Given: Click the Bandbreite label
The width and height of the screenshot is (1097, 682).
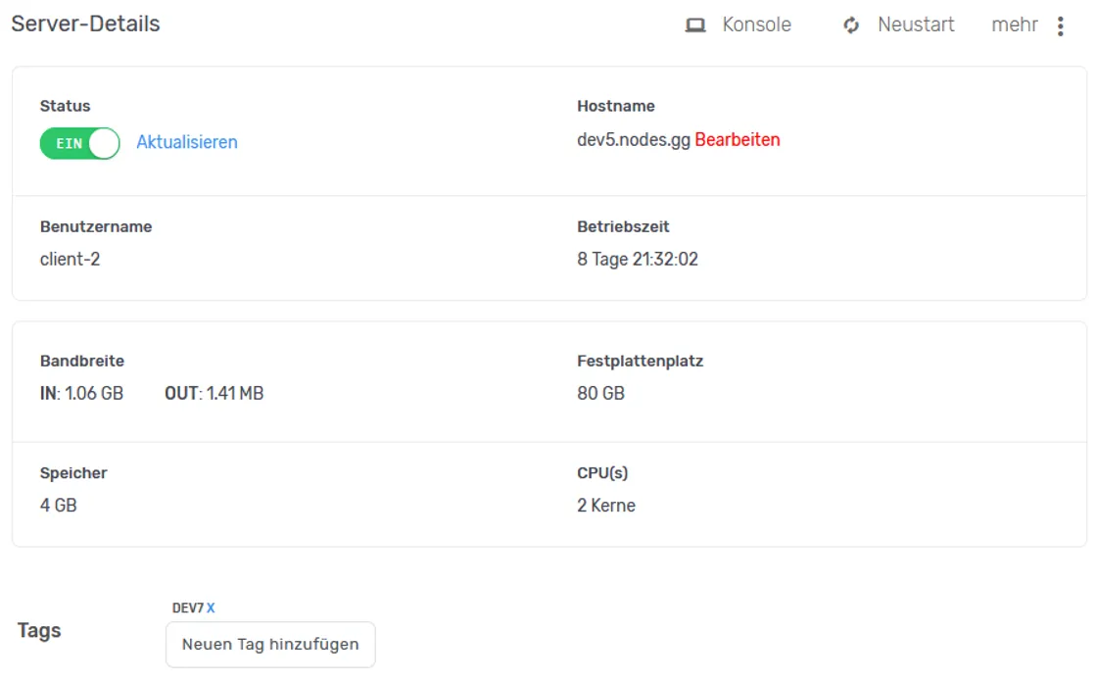Looking at the screenshot, I should (82, 362).
